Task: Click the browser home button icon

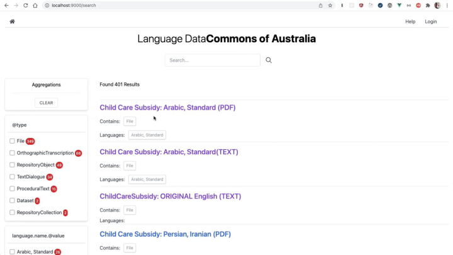Action: 35,5
